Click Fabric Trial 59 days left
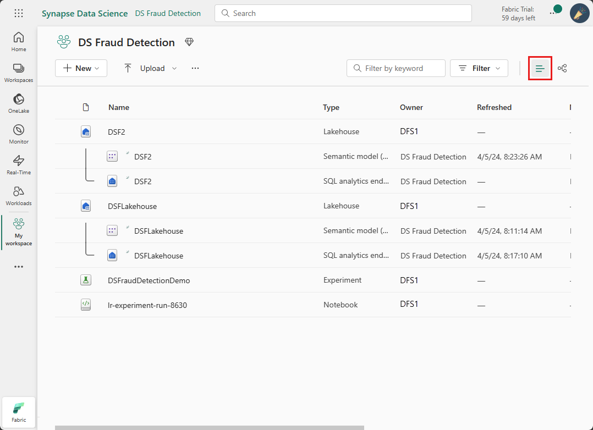The height and width of the screenshot is (430, 593). coord(518,14)
